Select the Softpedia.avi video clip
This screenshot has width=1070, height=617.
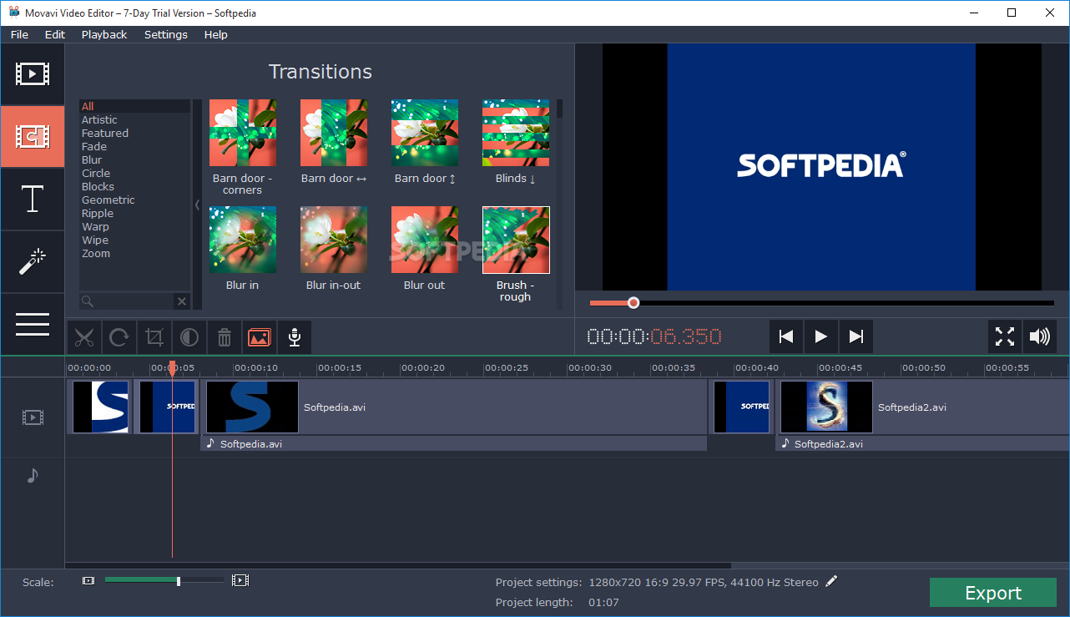tap(455, 407)
